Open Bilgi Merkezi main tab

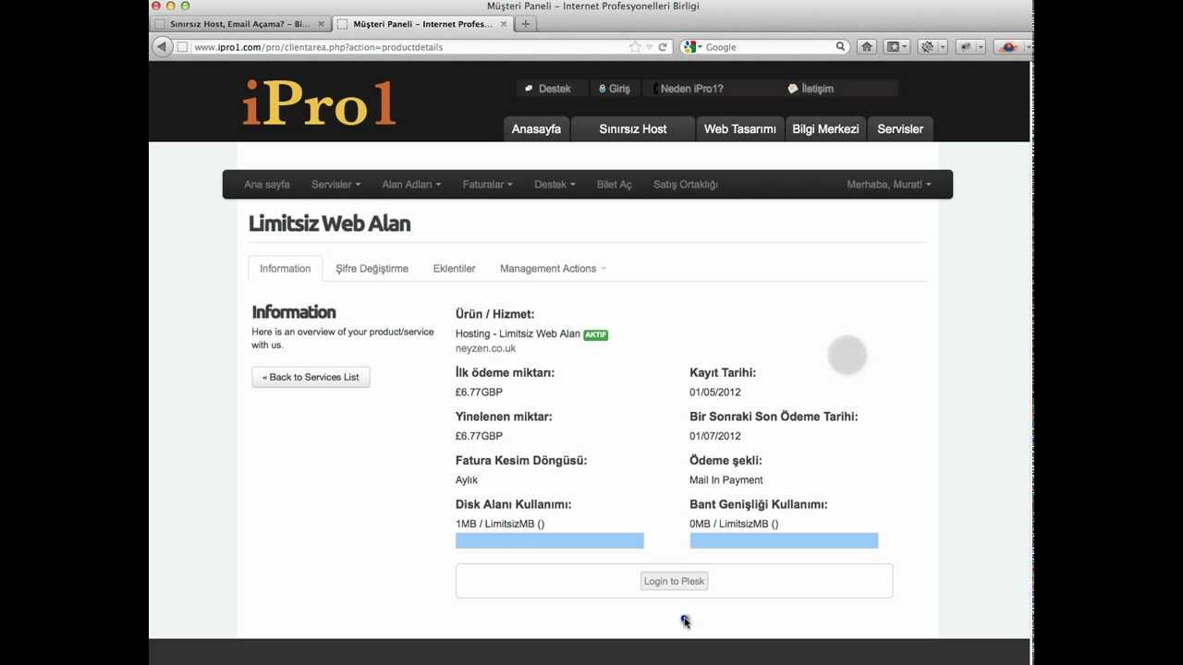coord(825,129)
